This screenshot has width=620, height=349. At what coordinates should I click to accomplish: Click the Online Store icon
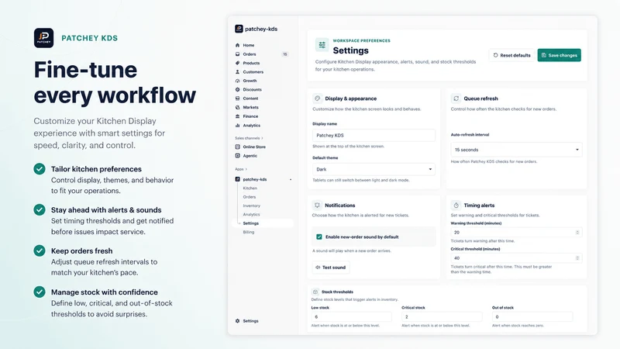pos(238,147)
